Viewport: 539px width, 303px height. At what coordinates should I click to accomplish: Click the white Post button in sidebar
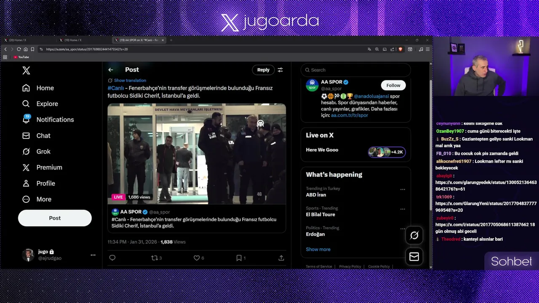coord(55,218)
